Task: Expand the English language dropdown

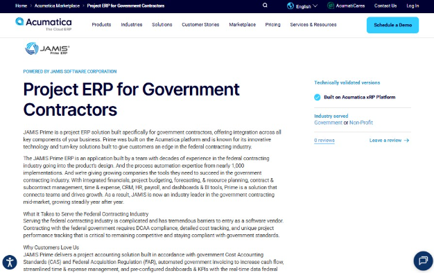Action: coord(306,6)
